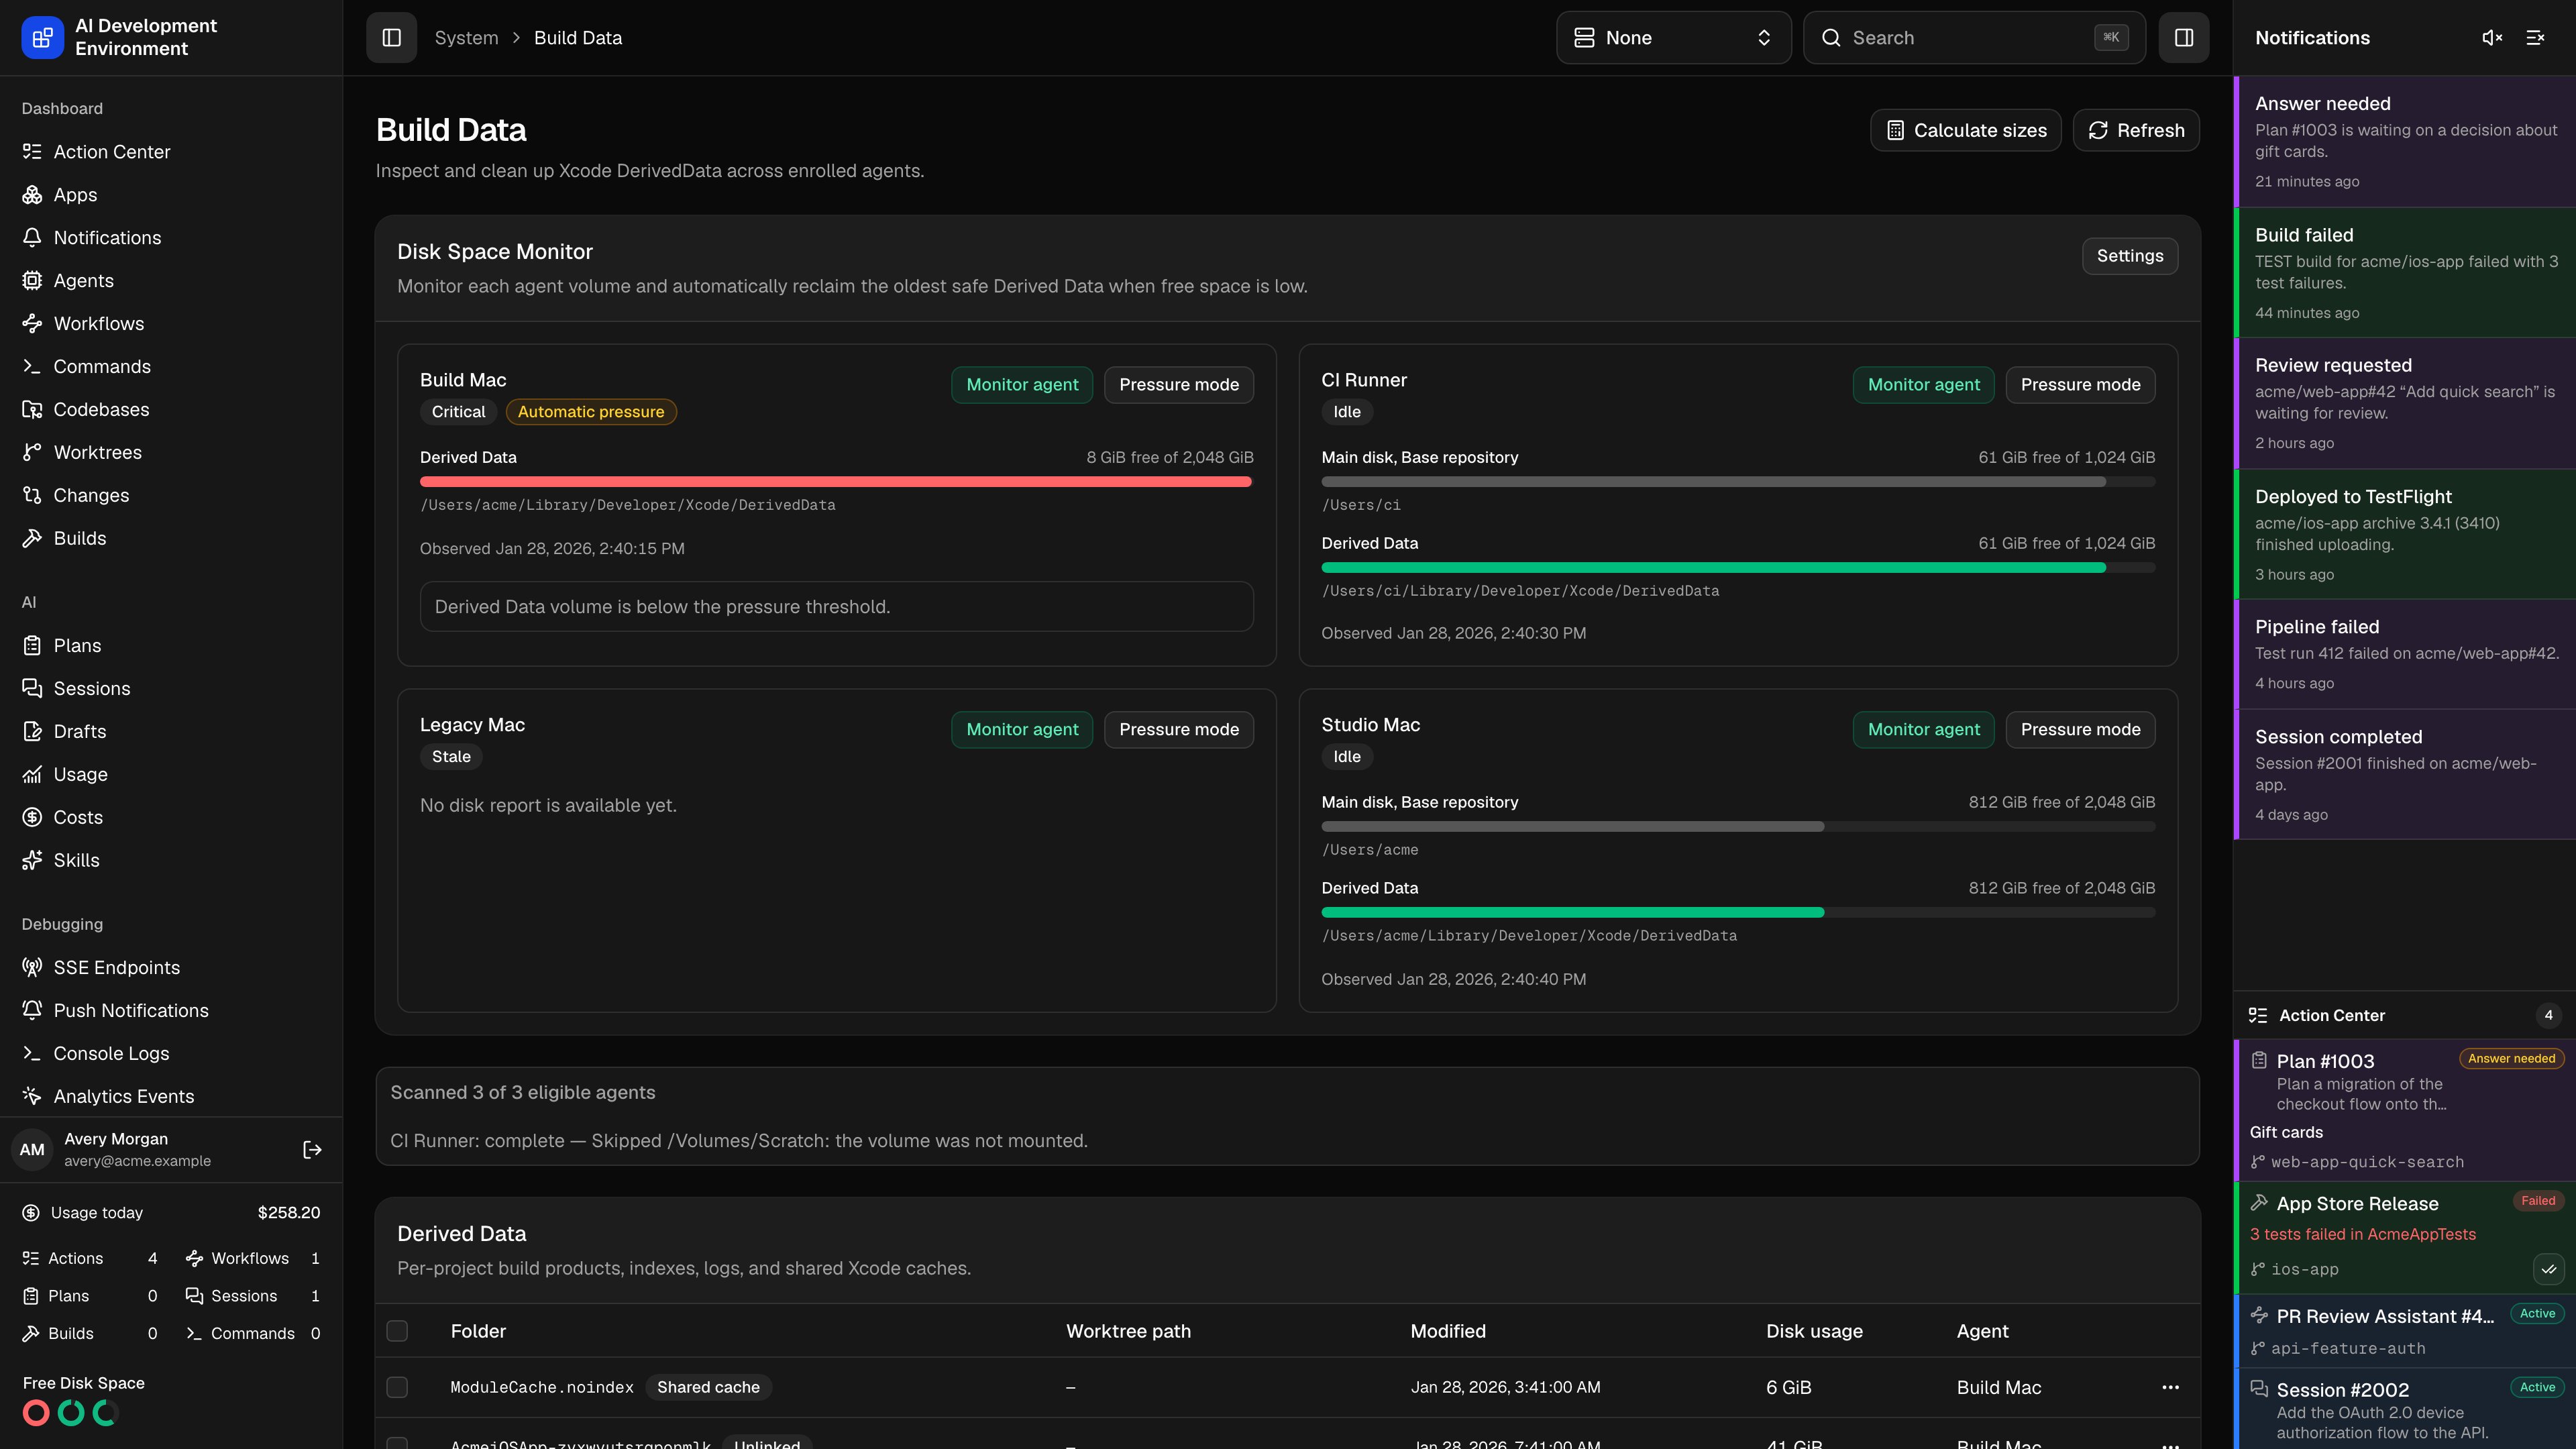Viewport: 2576px width, 1449px height.
Task: Click Studio Mac Derived Data green usage bar
Action: 1738,913
